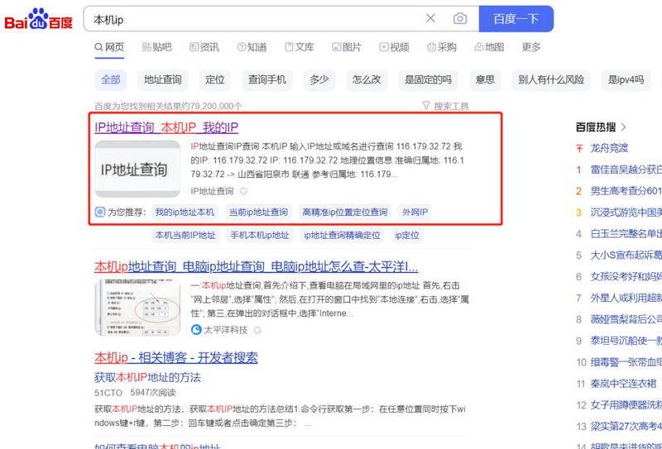Select suggestion 本机当前IP地址
The width and height of the screenshot is (662, 449).
click(x=185, y=235)
